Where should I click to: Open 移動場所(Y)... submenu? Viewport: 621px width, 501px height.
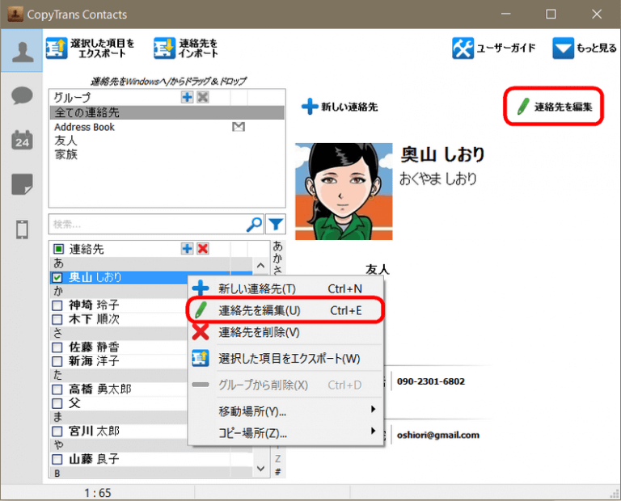pyautogui.click(x=285, y=411)
